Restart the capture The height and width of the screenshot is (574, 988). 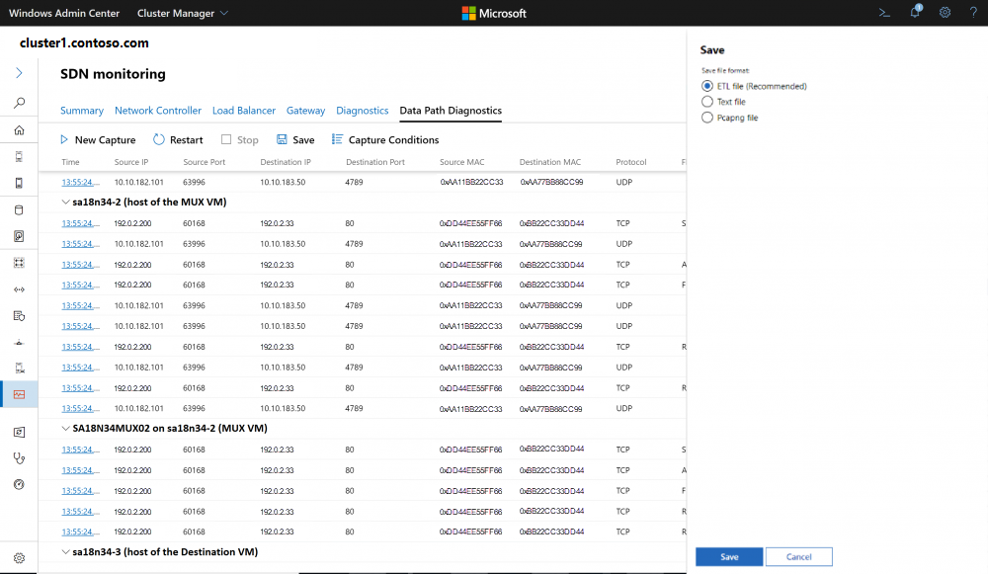point(178,140)
